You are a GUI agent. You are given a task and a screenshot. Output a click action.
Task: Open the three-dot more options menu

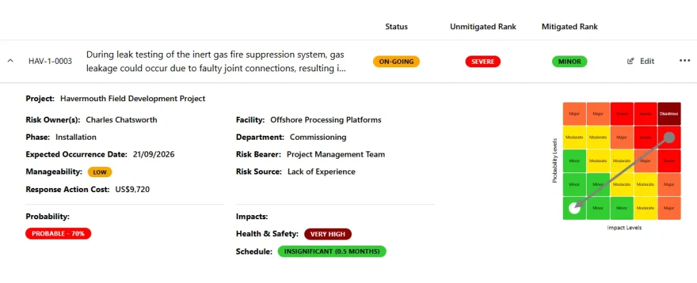point(685,61)
